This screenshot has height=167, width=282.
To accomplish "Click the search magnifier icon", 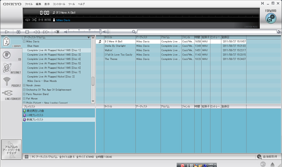I will pos(134,32).
